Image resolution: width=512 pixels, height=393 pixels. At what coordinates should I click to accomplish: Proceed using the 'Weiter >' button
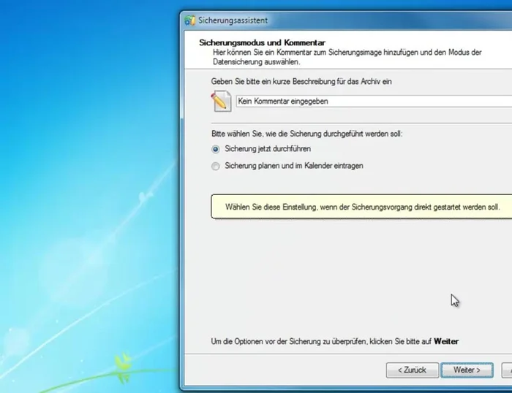click(467, 370)
